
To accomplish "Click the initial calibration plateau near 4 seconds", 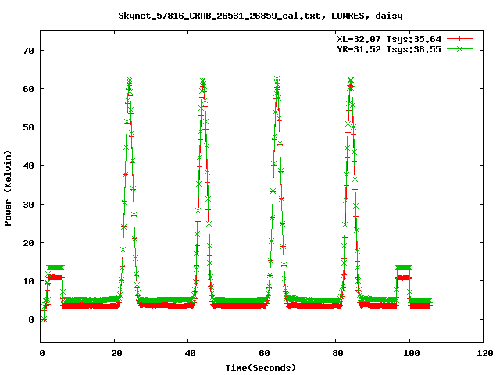I will pos(55,267).
